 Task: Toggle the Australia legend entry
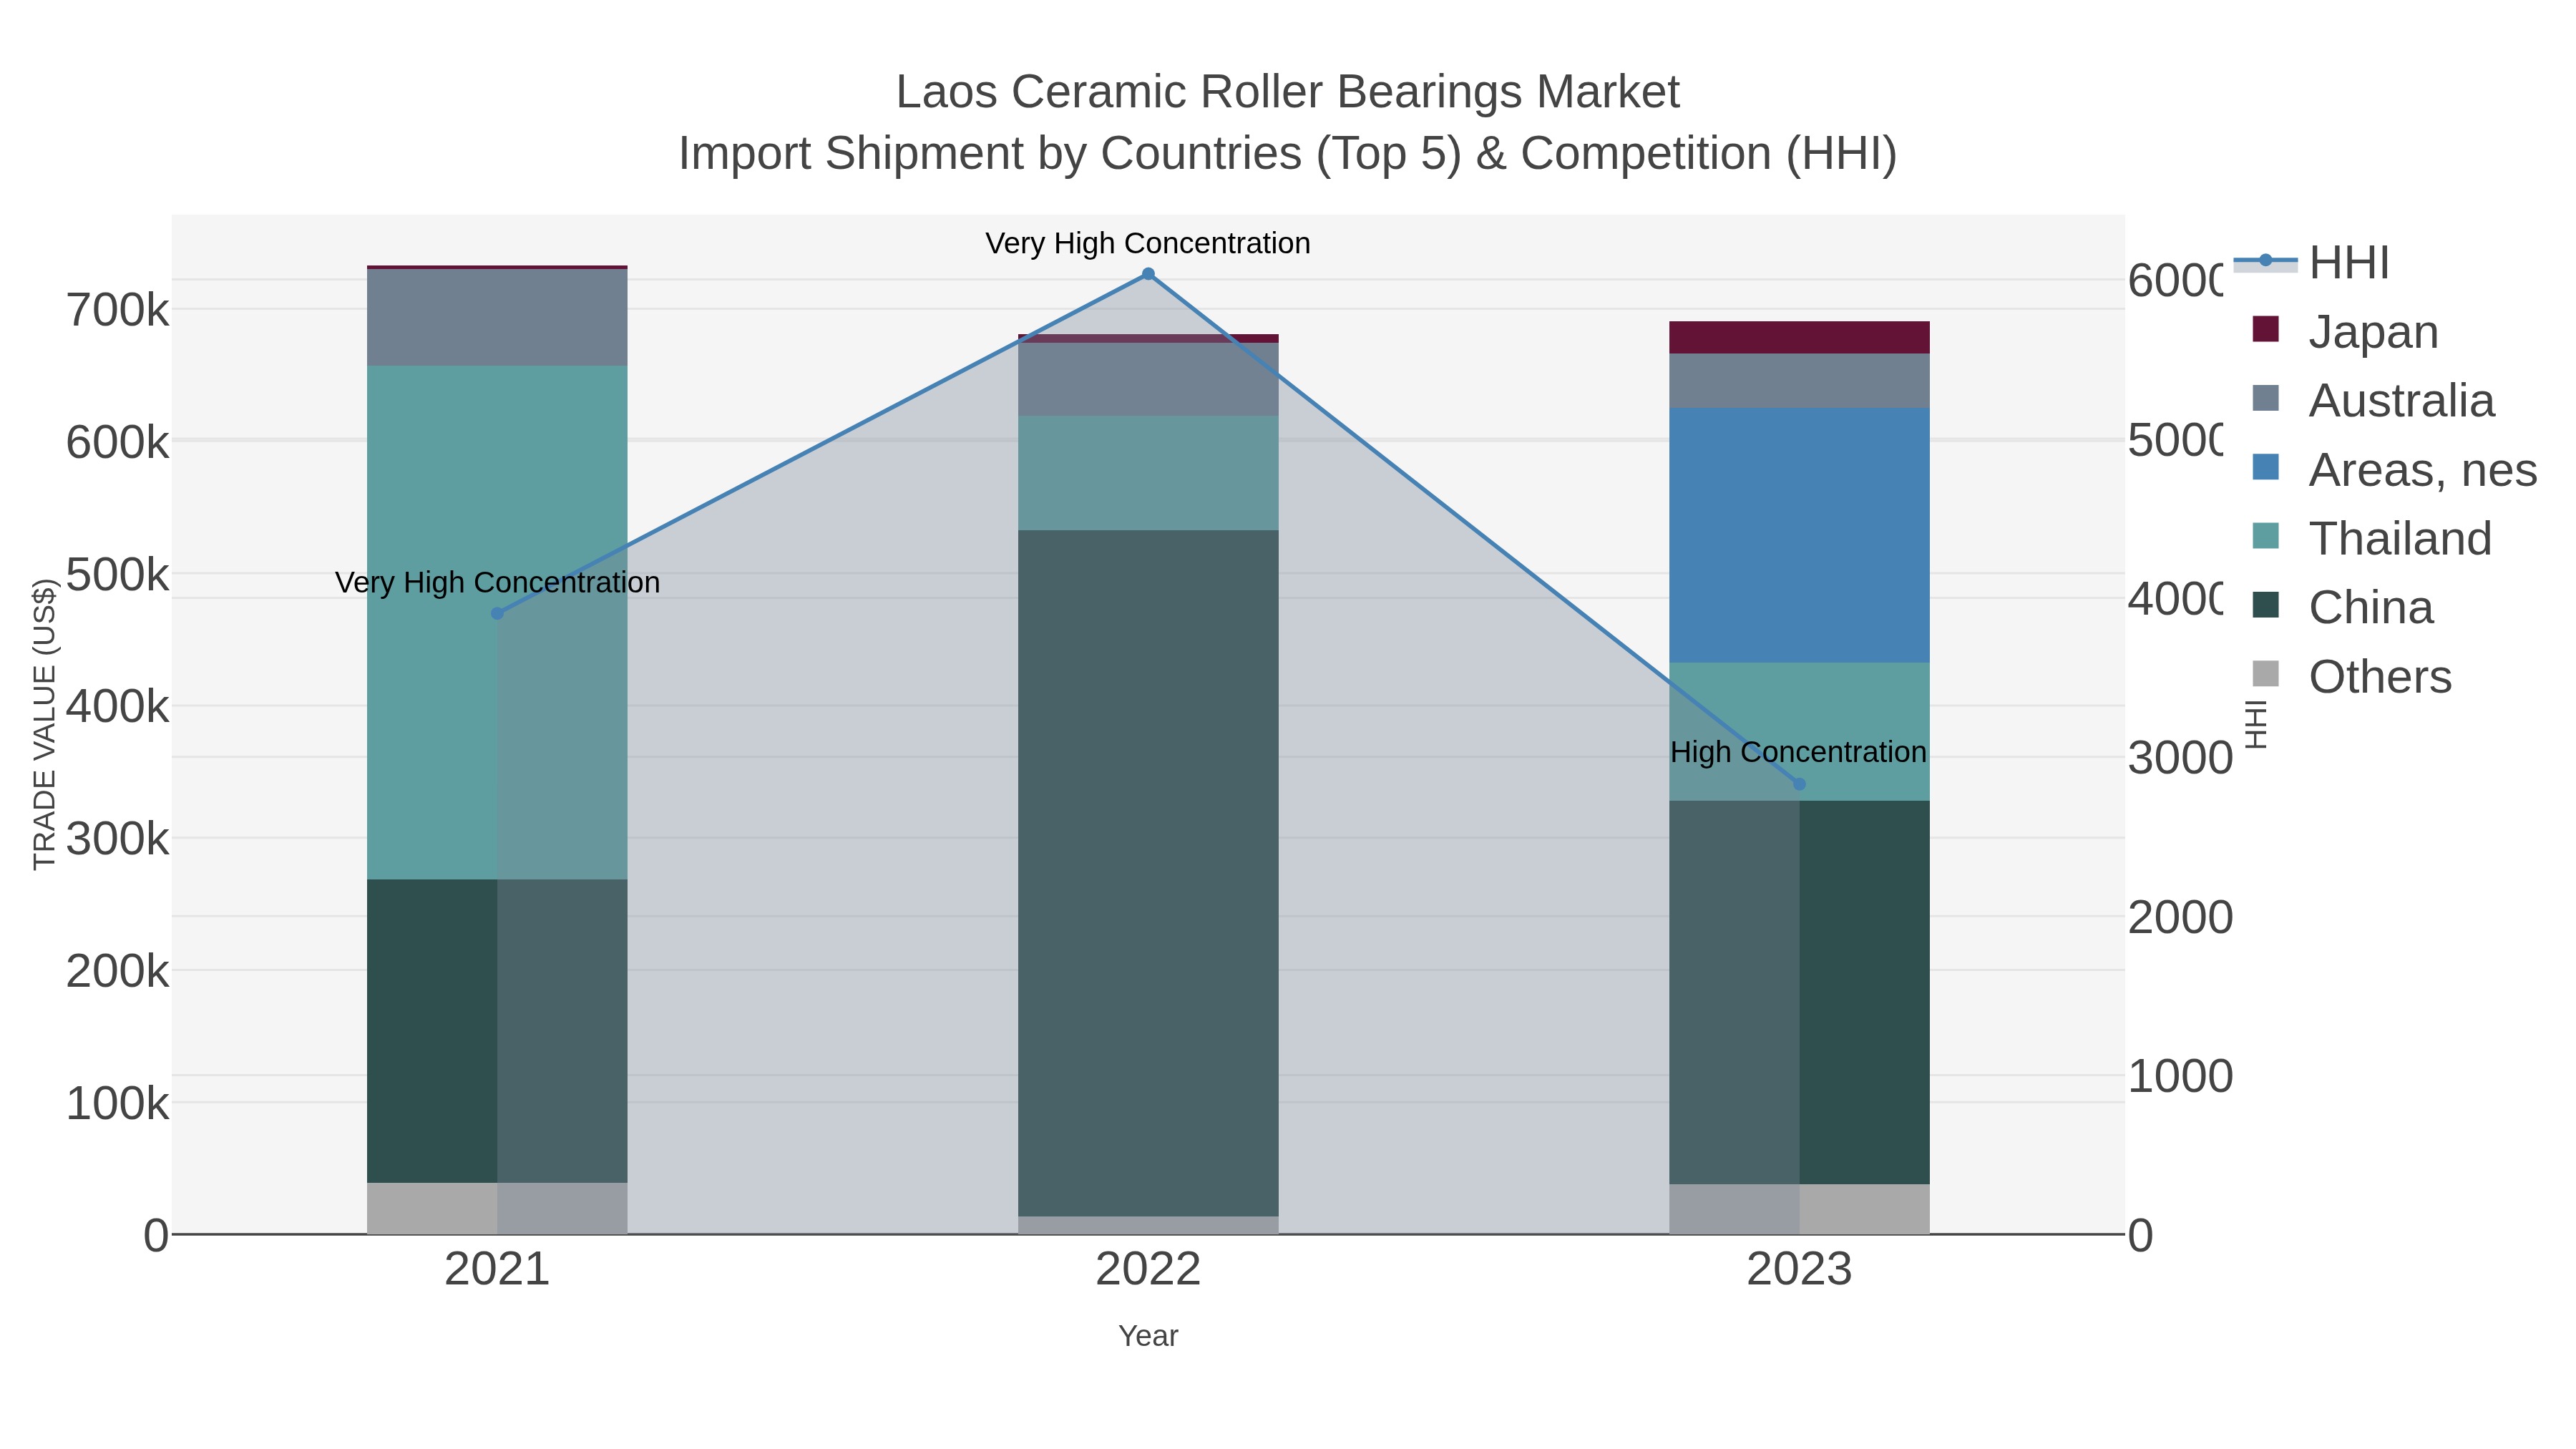2373,401
